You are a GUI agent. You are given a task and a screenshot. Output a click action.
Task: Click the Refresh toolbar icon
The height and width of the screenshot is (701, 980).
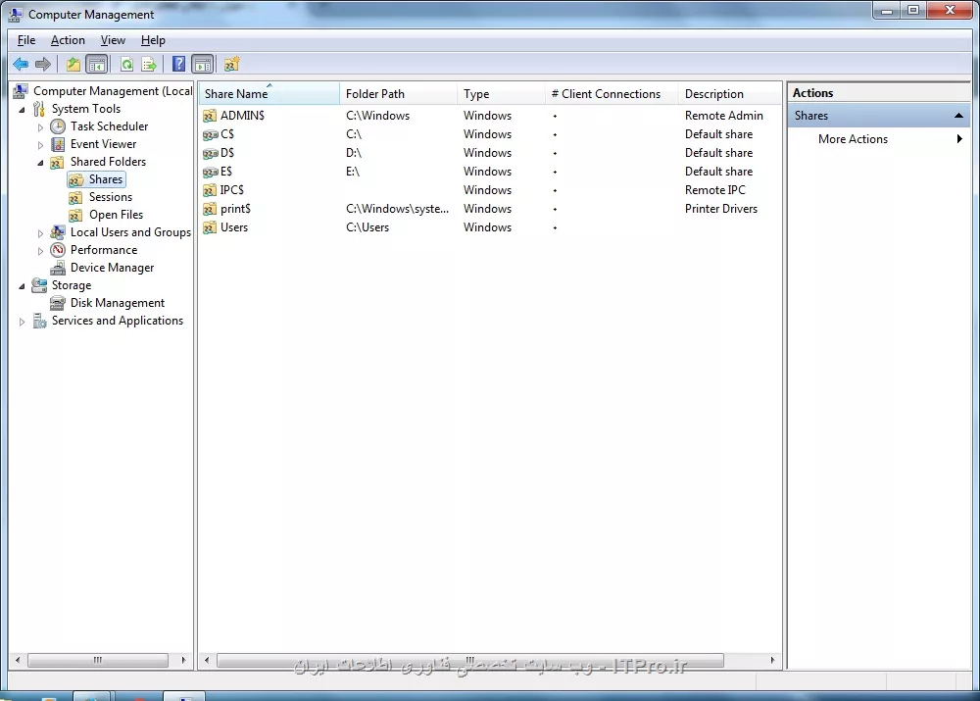(126, 64)
